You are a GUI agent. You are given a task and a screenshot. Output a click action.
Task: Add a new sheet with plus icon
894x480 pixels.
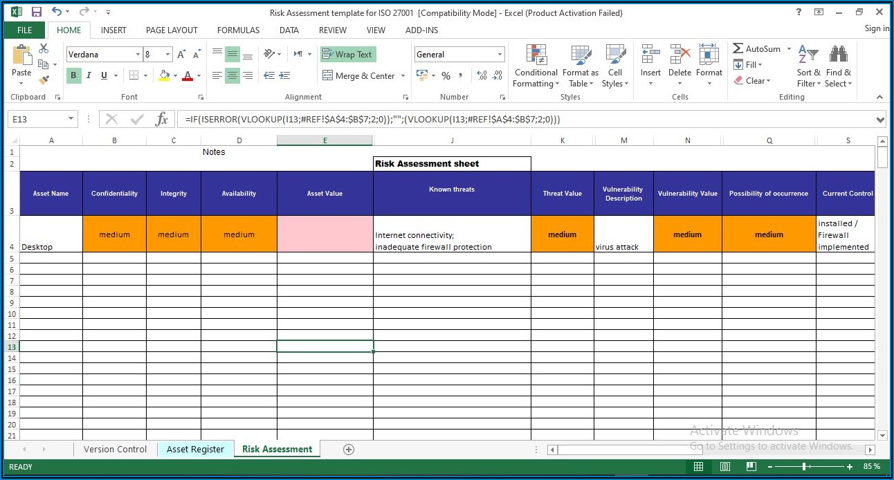tap(349, 450)
